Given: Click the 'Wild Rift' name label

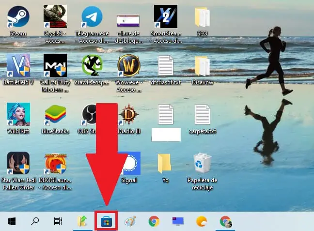Looking at the screenshot, I should coord(18,131).
